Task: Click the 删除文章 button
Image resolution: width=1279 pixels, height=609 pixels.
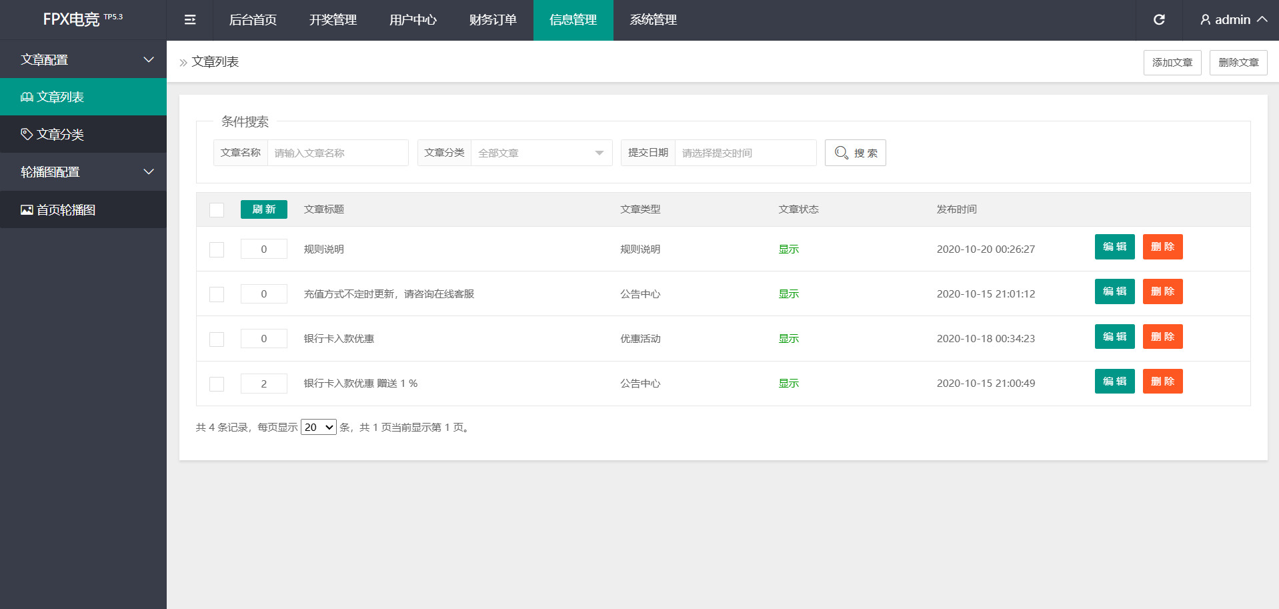Action: [x=1238, y=63]
